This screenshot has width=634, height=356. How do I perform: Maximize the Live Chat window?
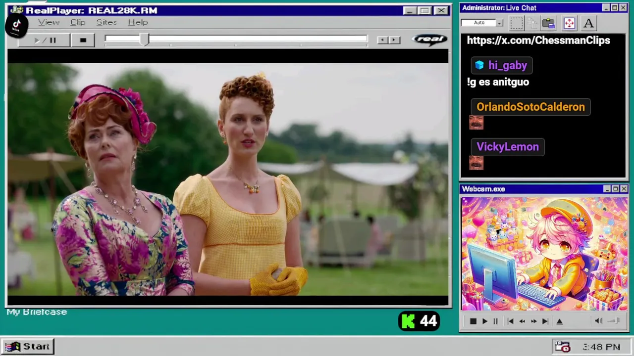[615, 8]
